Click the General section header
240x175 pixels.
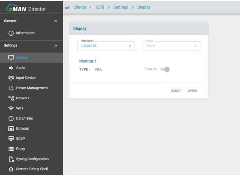pyautogui.click(x=31, y=21)
